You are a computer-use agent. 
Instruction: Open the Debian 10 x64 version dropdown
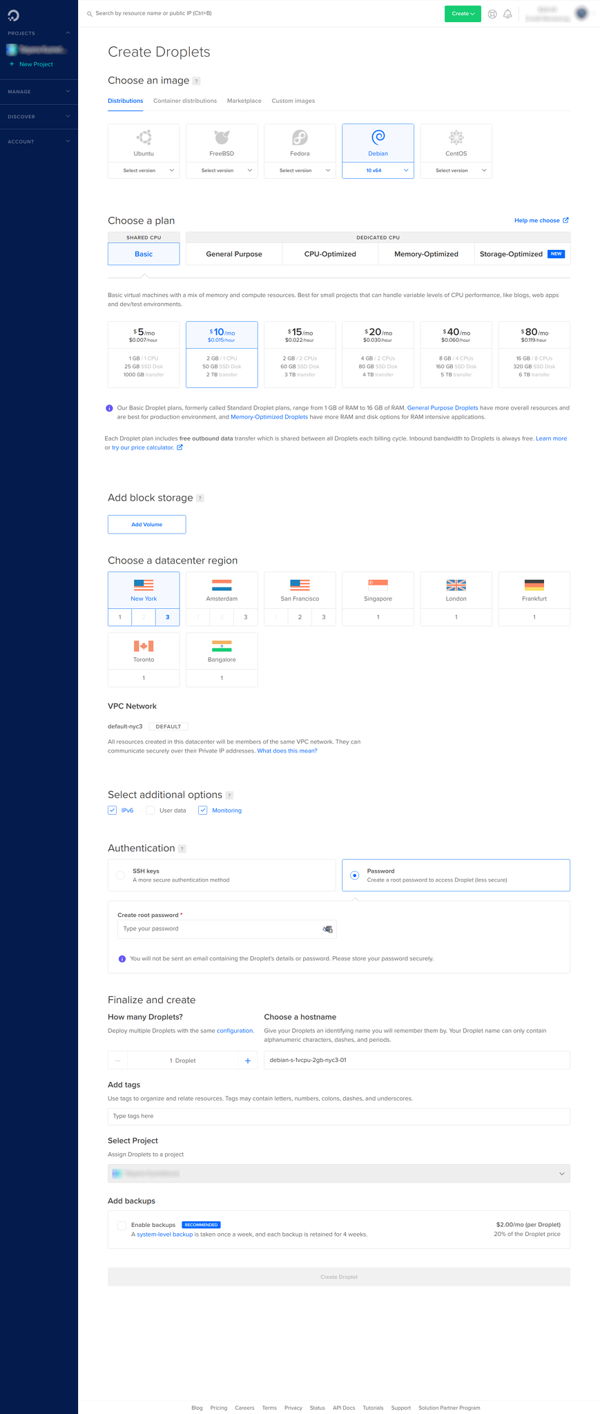[378, 171]
